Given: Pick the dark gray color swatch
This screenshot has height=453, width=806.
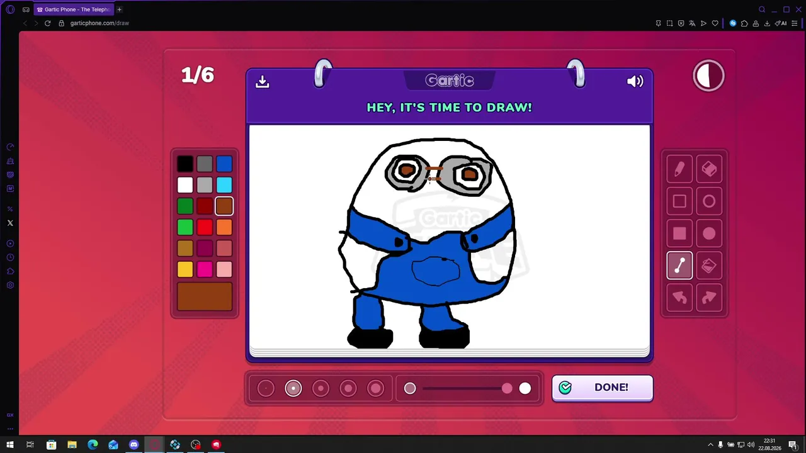Looking at the screenshot, I should [205, 164].
